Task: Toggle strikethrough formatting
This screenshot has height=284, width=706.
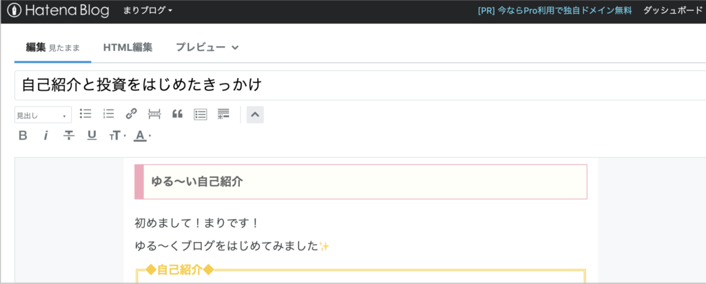Action: 69,135
